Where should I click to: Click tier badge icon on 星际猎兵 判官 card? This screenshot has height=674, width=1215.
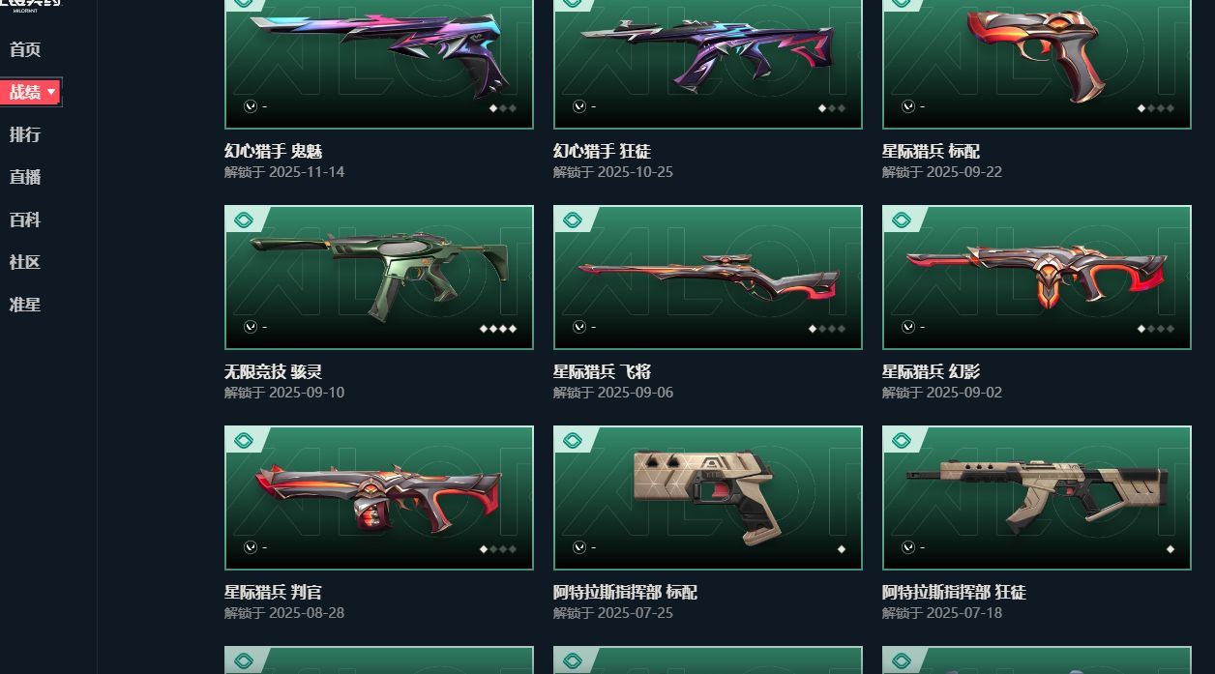[x=244, y=441]
